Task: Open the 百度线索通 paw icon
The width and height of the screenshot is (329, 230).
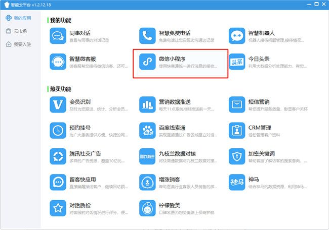Action: (x=148, y=130)
